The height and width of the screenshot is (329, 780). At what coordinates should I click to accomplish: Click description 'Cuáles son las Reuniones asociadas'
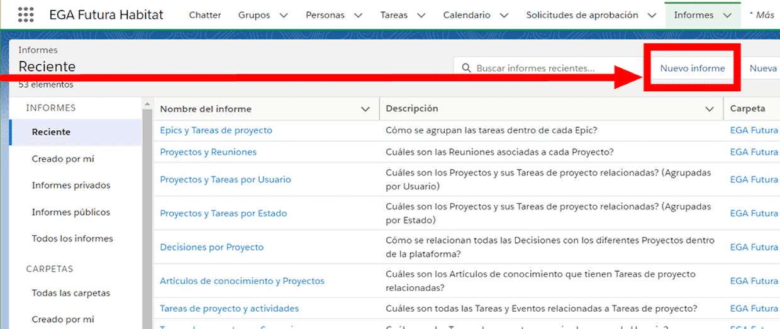499,152
